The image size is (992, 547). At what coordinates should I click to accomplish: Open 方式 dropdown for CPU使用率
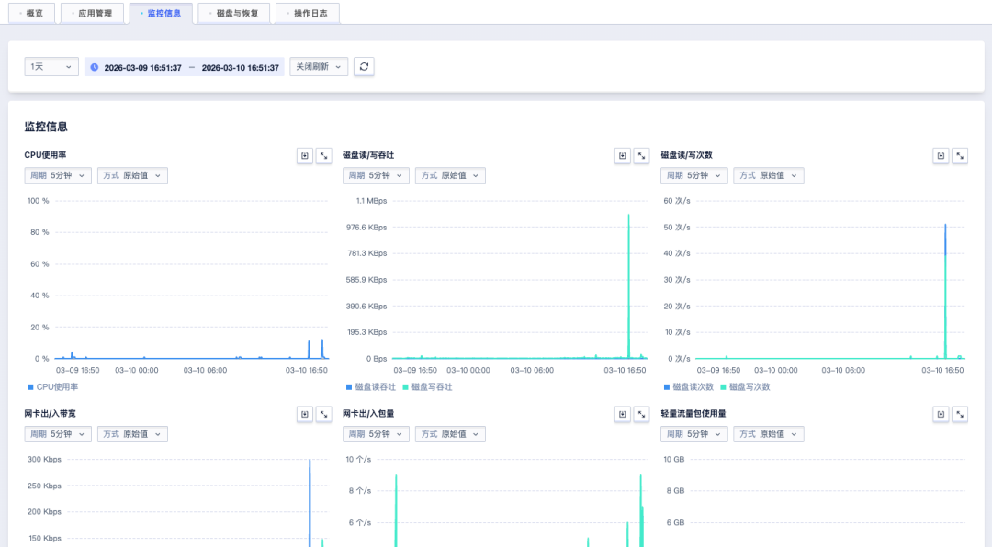(x=133, y=175)
